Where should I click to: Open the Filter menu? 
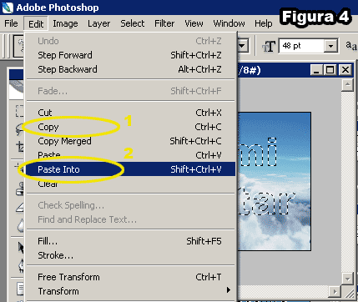164,23
